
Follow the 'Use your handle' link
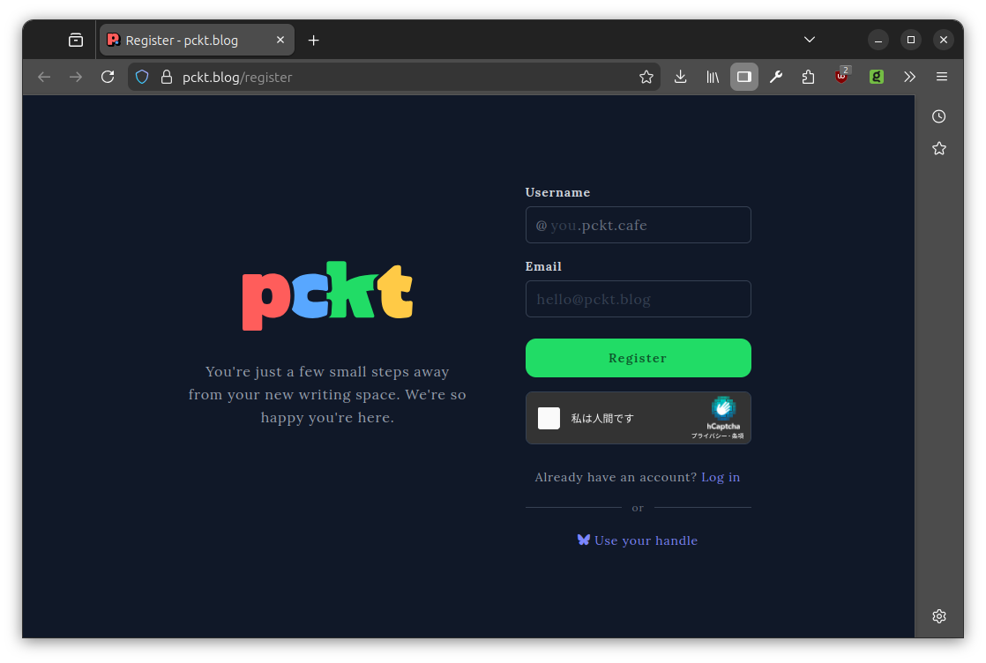click(x=646, y=540)
